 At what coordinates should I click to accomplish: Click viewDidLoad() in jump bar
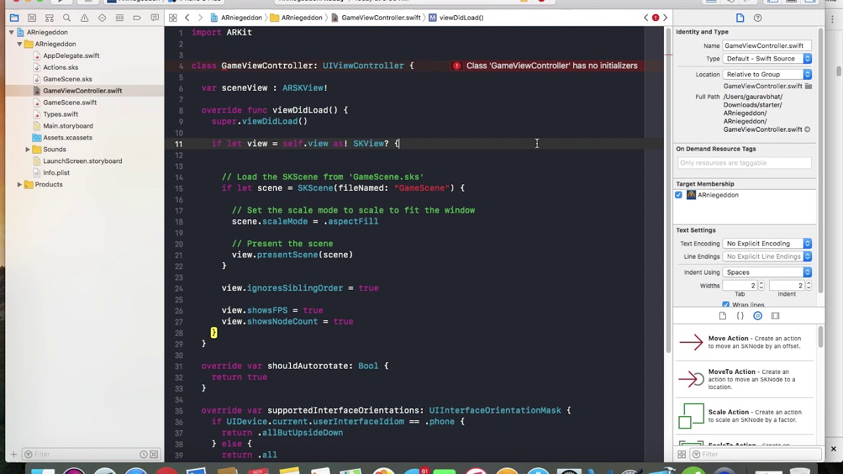[x=456, y=18]
